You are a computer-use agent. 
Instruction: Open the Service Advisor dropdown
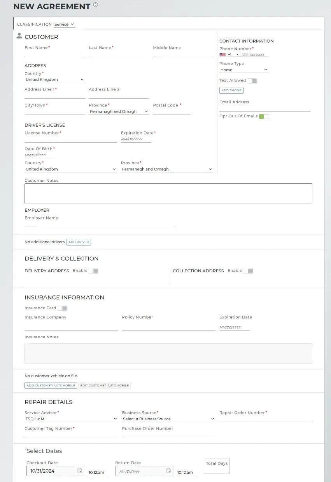click(x=71, y=419)
